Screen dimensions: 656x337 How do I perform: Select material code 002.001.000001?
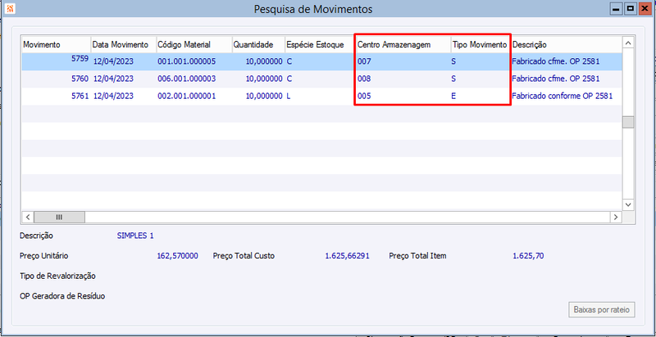click(x=187, y=97)
